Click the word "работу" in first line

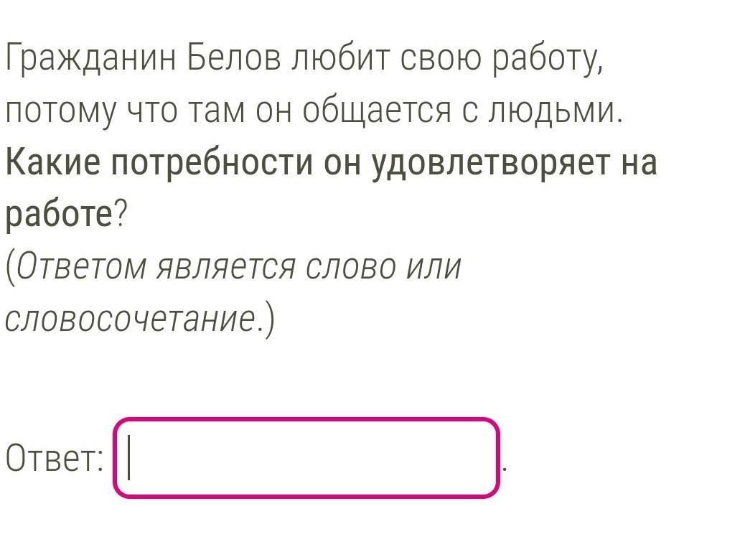pos(545,60)
